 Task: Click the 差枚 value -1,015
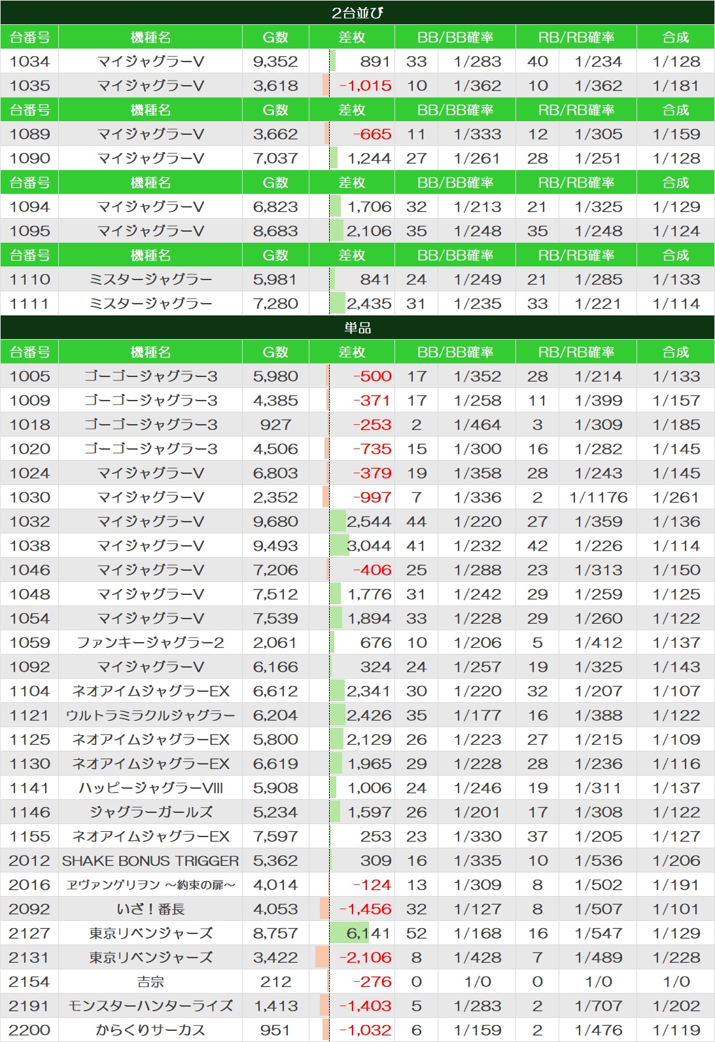[365, 86]
